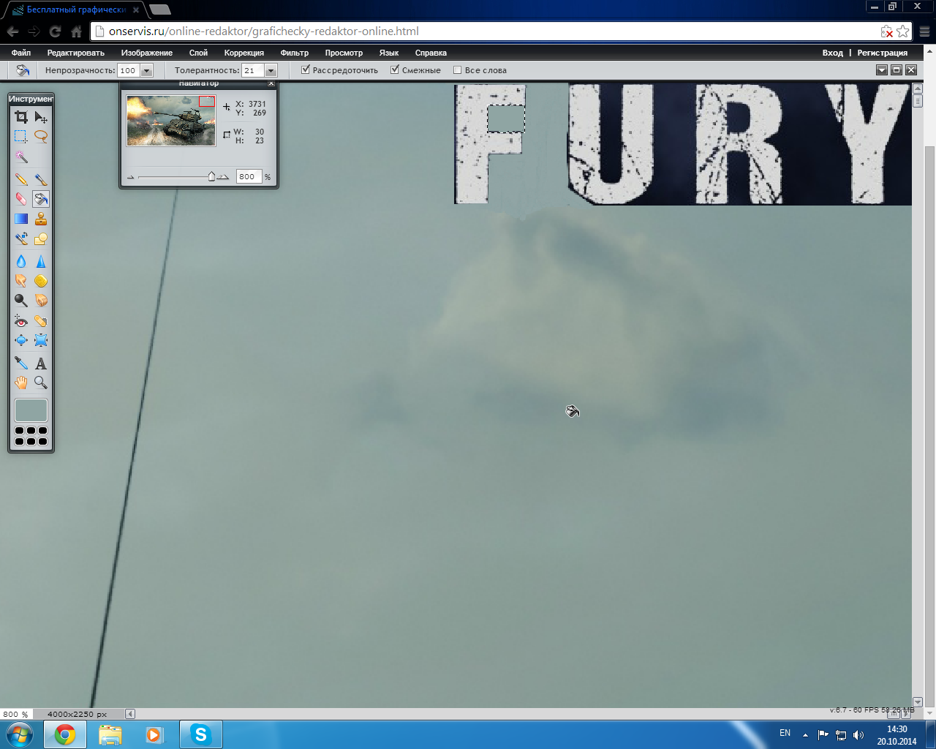Select the Paint Bucket tool
This screenshot has height=749, width=936.
[x=41, y=199]
